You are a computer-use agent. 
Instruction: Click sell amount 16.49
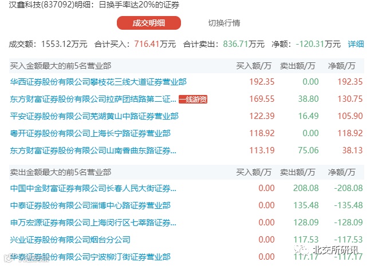point(308,116)
